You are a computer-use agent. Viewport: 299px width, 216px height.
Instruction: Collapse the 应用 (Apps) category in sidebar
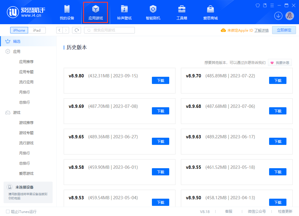tap(17, 51)
